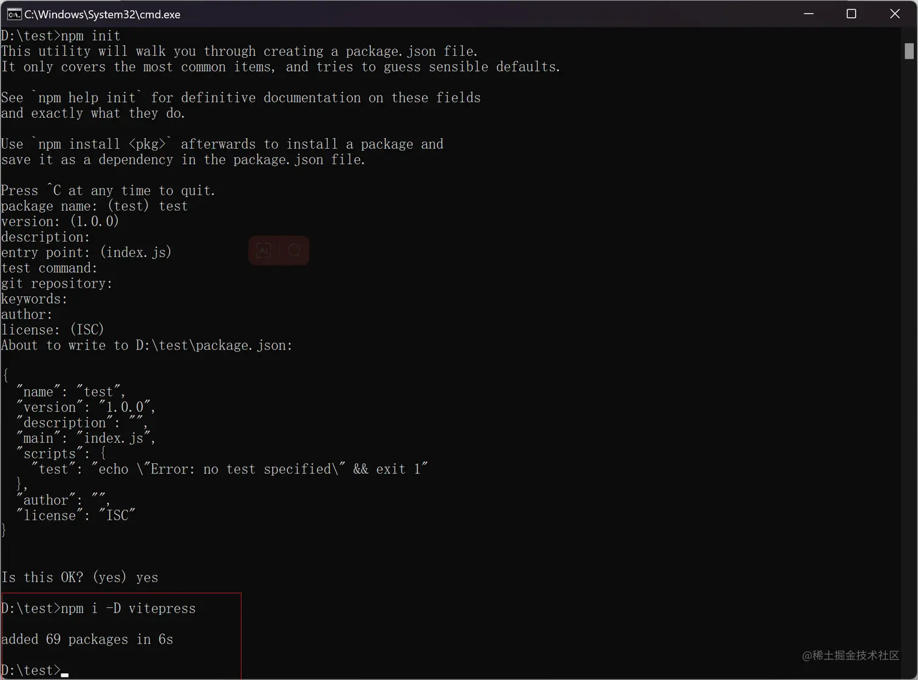Click the line starting 'See `npm help init`'
This screenshot has width=918, height=680.
point(240,98)
